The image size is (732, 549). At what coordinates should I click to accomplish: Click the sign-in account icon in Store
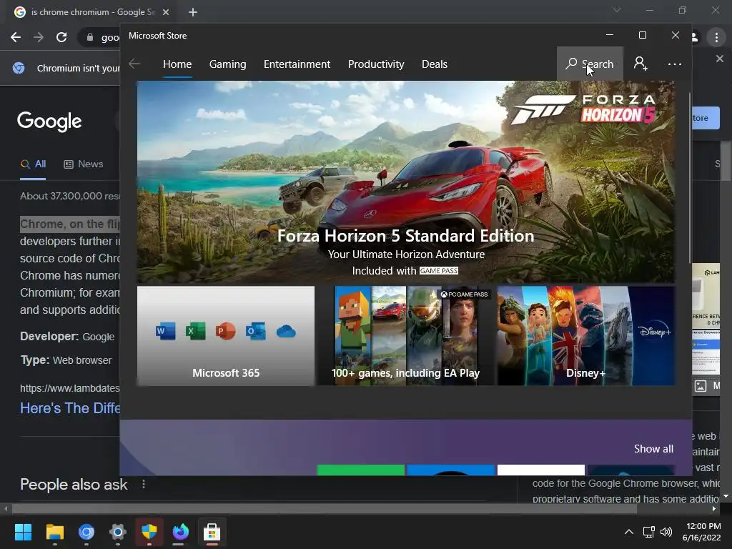tap(640, 64)
